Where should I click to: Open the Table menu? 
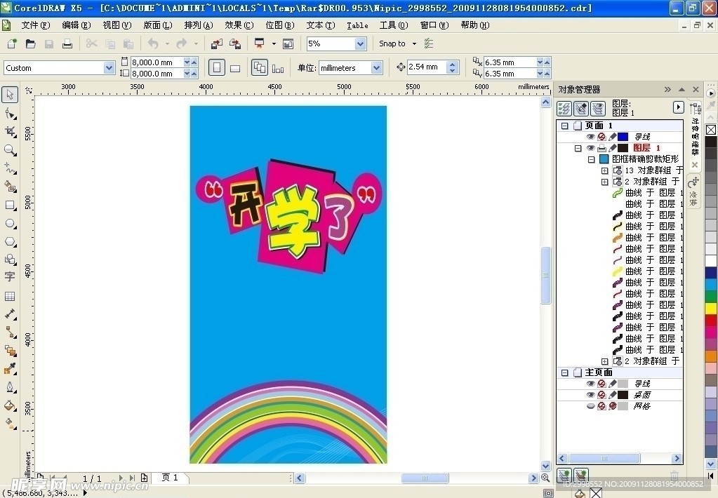(x=358, y=25)
